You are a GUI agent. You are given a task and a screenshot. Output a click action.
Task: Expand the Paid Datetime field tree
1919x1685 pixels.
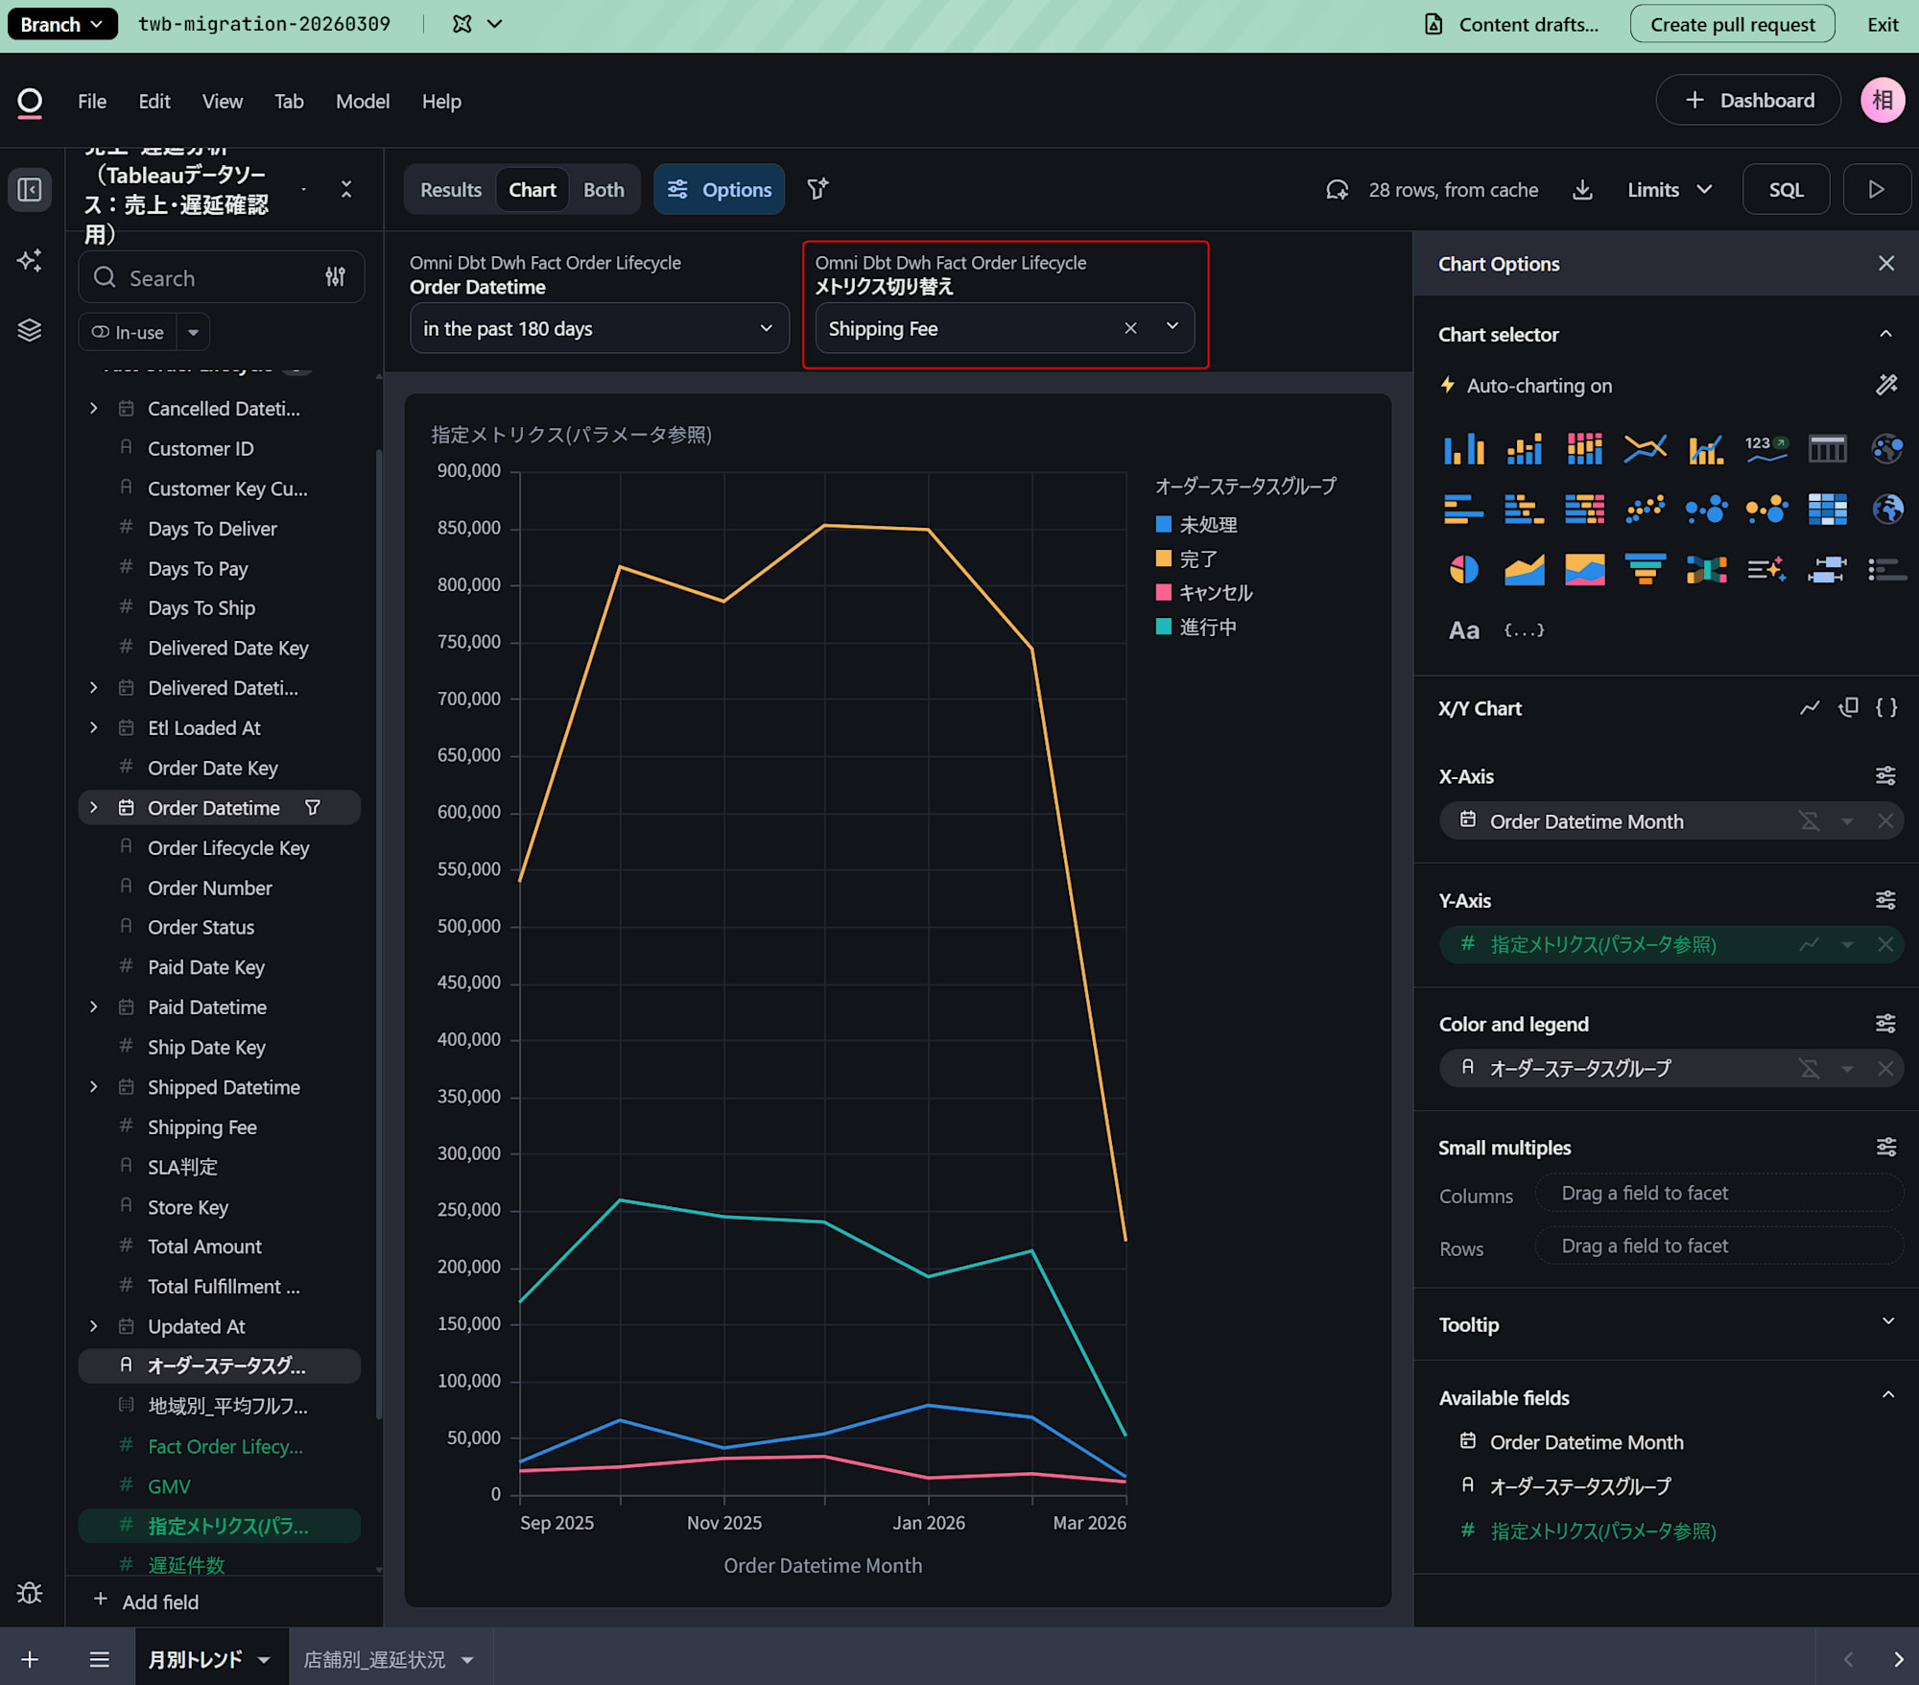point(93,1008)
